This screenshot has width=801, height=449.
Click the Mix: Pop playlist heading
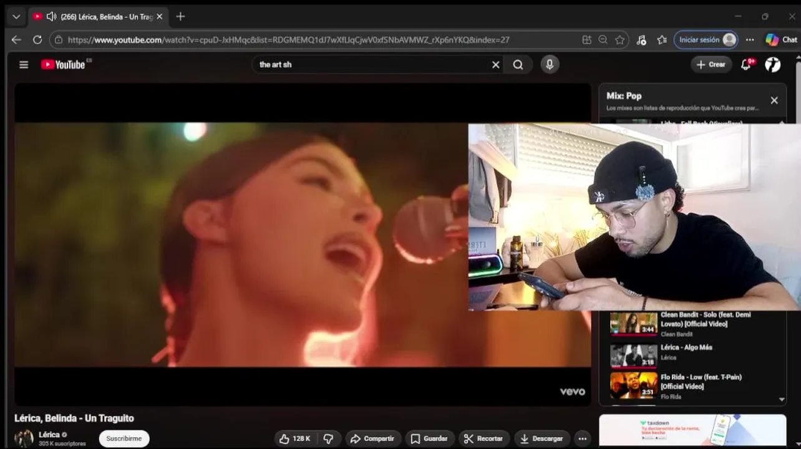[x=624, y=95]
